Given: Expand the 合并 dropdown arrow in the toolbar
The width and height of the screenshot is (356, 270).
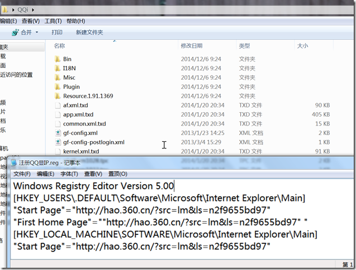Looking at the screenshot, I should (x=37, y=32).
